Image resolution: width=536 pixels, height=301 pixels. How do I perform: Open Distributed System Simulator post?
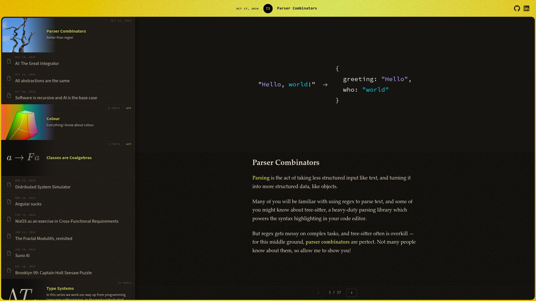tap(43, 187)
